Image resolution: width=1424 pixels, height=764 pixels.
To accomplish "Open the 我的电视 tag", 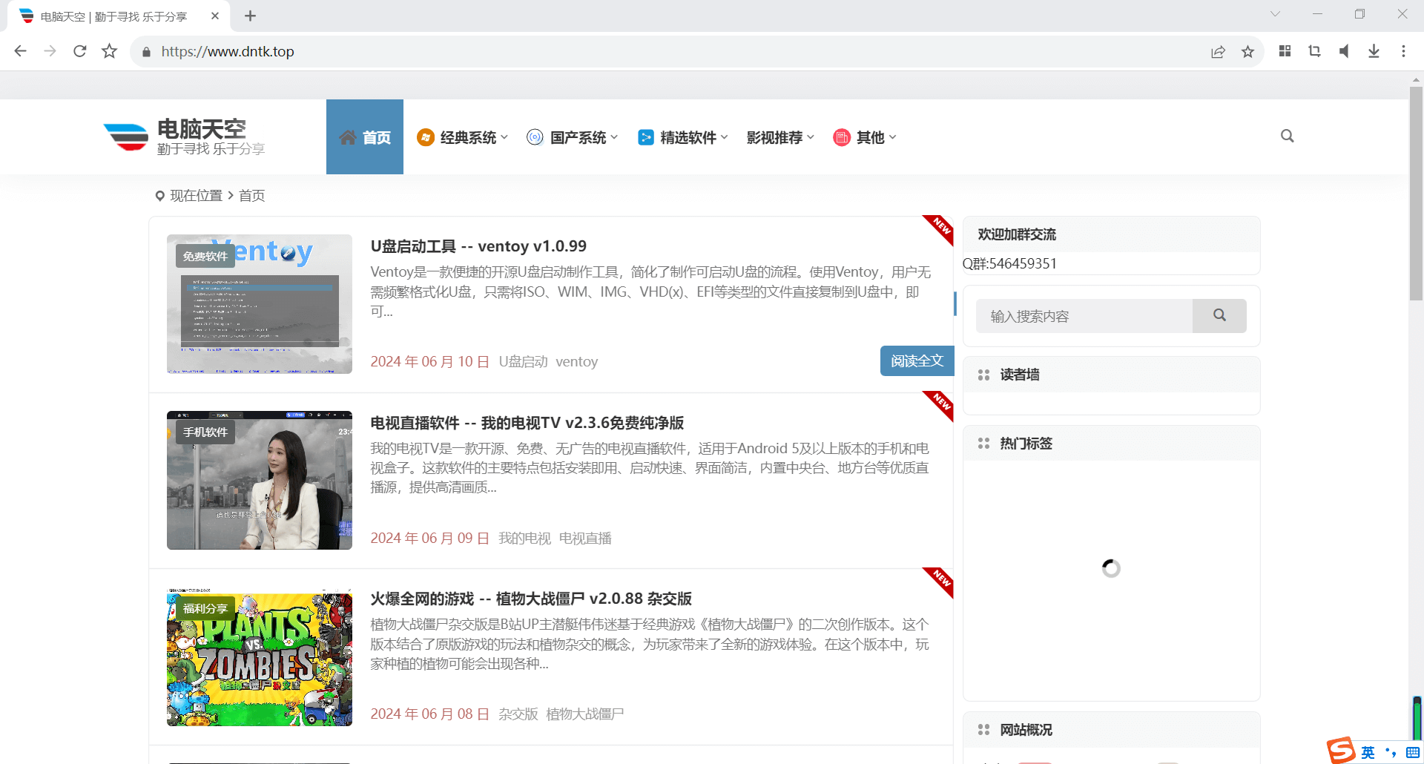I will (524, 539).
